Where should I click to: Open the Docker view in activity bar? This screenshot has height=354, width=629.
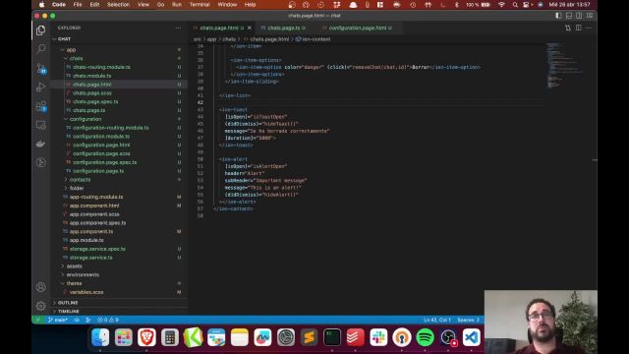tap(40, 144)
